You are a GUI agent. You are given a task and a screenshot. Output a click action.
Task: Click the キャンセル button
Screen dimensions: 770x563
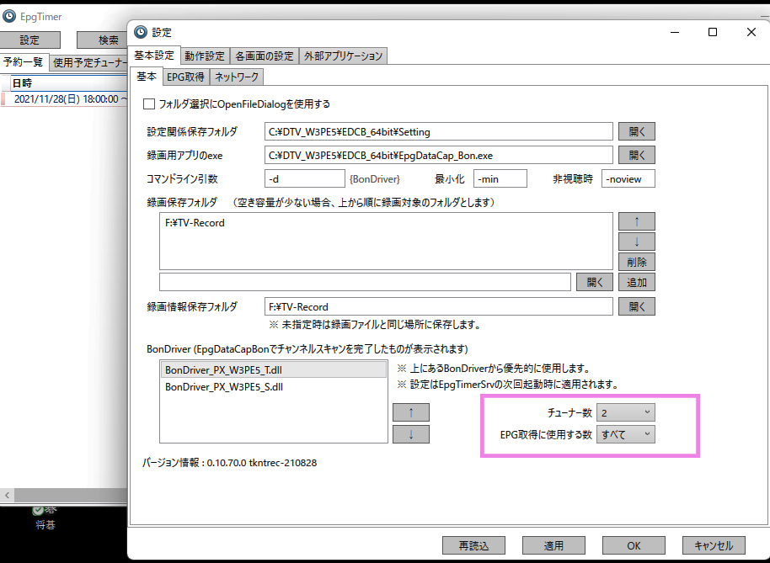[x=714, y=545]
